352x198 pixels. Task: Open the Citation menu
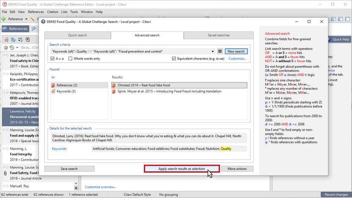[x=52, y=12]
